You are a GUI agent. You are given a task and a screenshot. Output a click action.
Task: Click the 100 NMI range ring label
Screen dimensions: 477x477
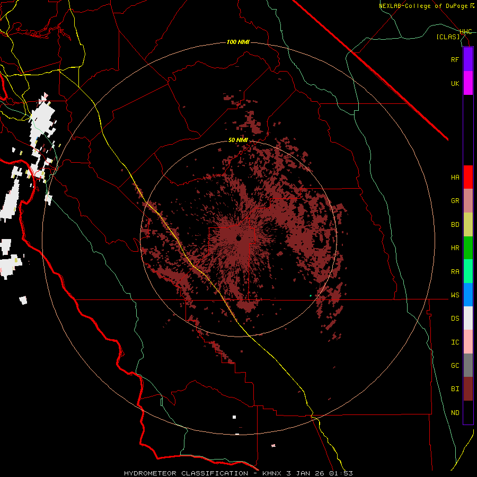click(238, 42)
